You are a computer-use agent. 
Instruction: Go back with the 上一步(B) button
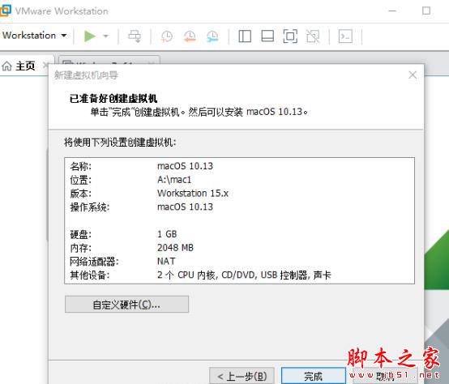(242, 376)
